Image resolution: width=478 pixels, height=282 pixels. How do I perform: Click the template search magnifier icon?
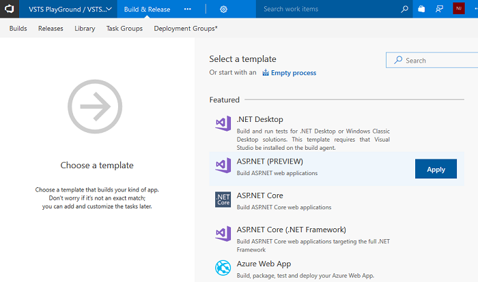(398, 60)
